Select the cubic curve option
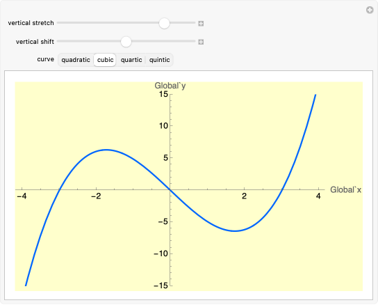378x305 pixels. 105,60
